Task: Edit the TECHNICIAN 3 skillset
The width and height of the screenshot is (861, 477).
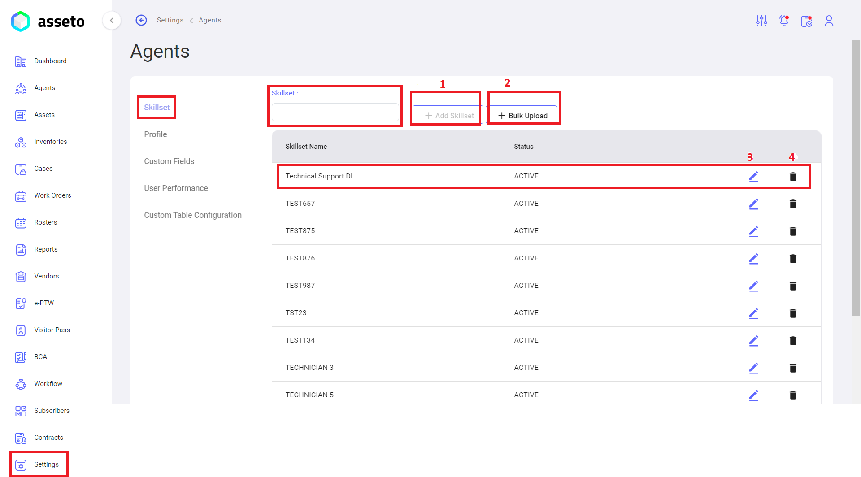Action: (753, 368)
